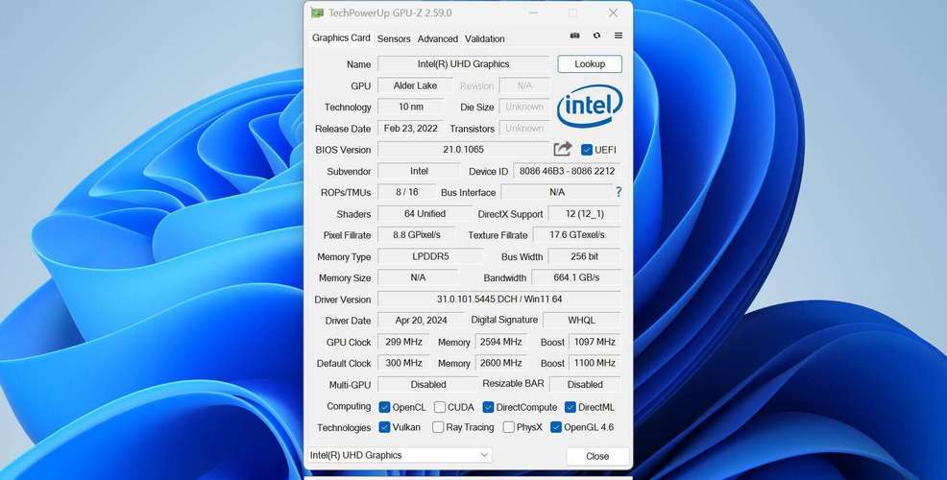Click the Default Clock value 300 MHz
947x480 pixels.
tap(403, 363)
